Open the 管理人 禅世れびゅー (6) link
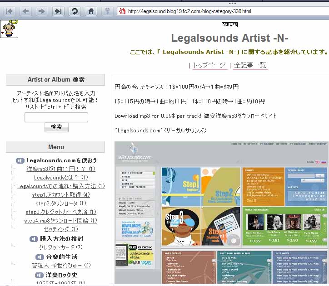Image resolution: width=329 pixels, height=286 pixels. [61, 266]
